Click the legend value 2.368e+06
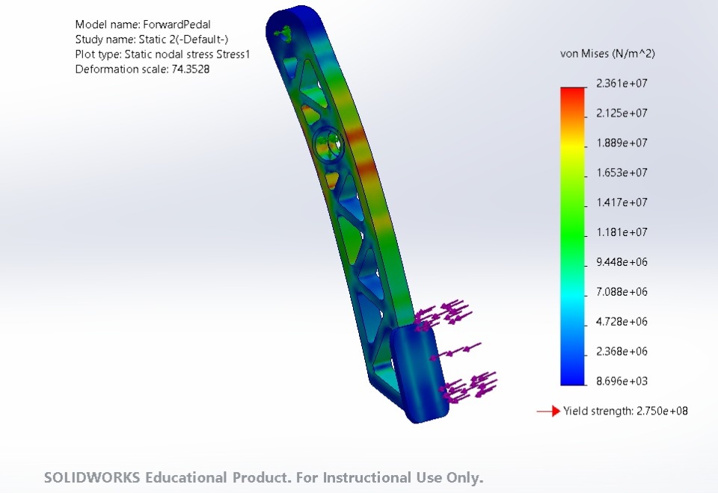Screen dimensions: 718x493 tap(622, 351)
